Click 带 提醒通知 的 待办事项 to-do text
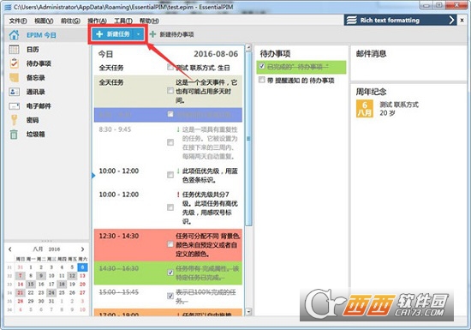471x330 pixels. coord(301,81)
